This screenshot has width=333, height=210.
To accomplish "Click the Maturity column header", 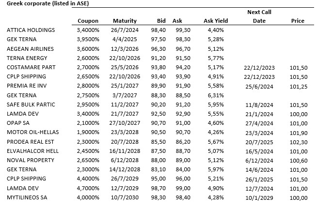I will pos(125,21).
